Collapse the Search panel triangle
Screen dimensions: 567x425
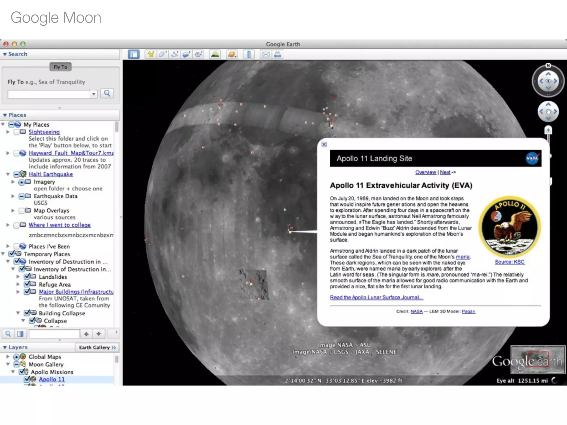(5, 54)
